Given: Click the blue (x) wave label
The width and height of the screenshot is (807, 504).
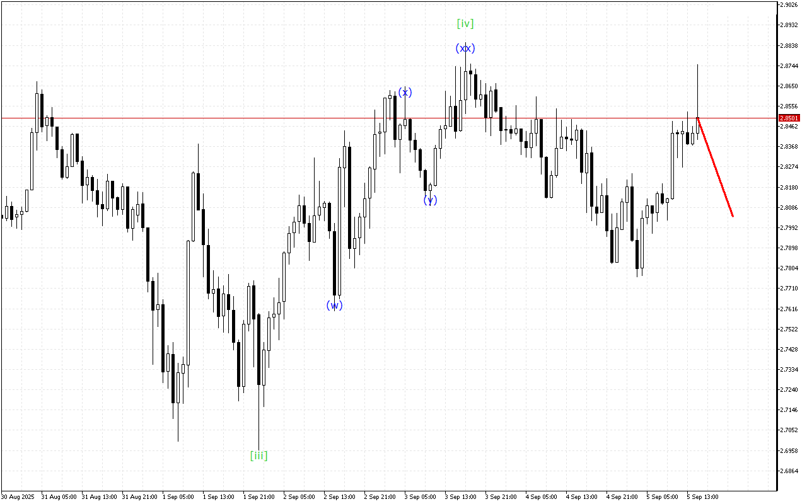Looking at the screenshot, I should click(405, 93).
